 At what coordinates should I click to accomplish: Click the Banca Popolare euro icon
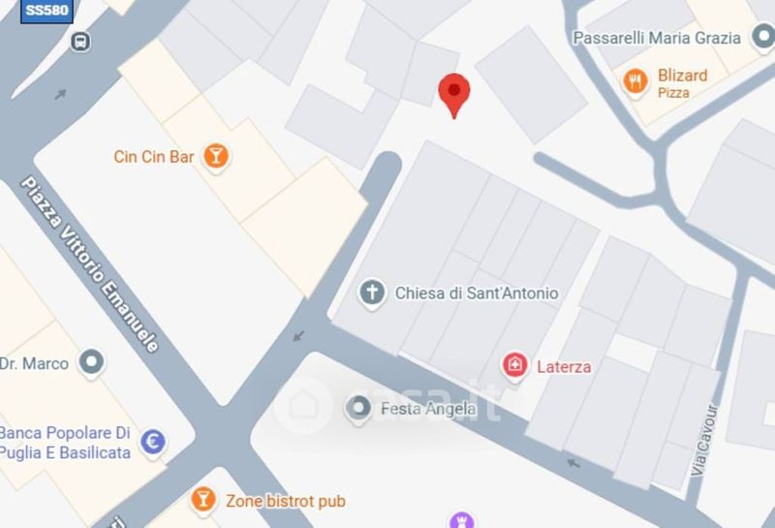pyautogui.click(x=153, y=442)
